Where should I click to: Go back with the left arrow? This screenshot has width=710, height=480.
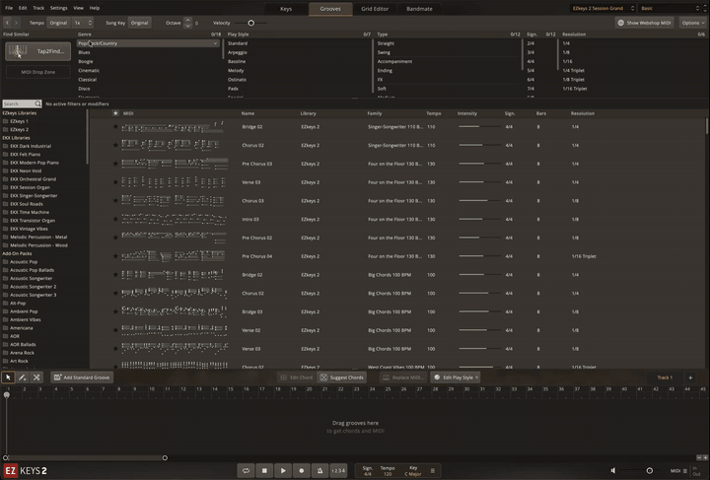point(7,23)
